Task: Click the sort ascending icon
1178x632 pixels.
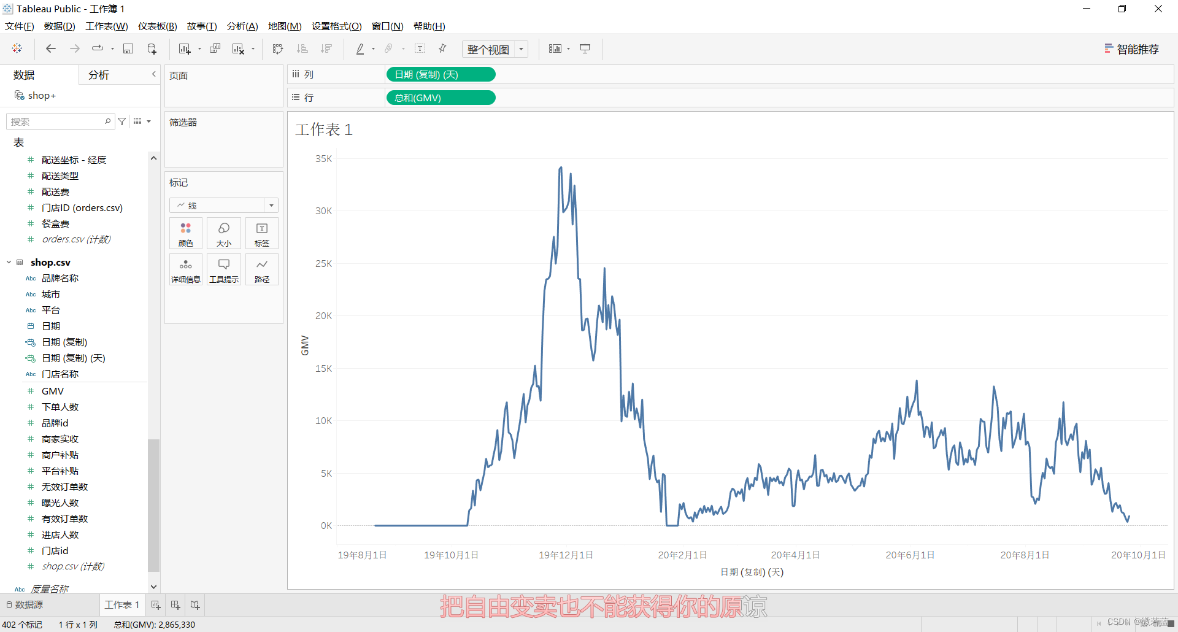Action: (x=302, y=48)
